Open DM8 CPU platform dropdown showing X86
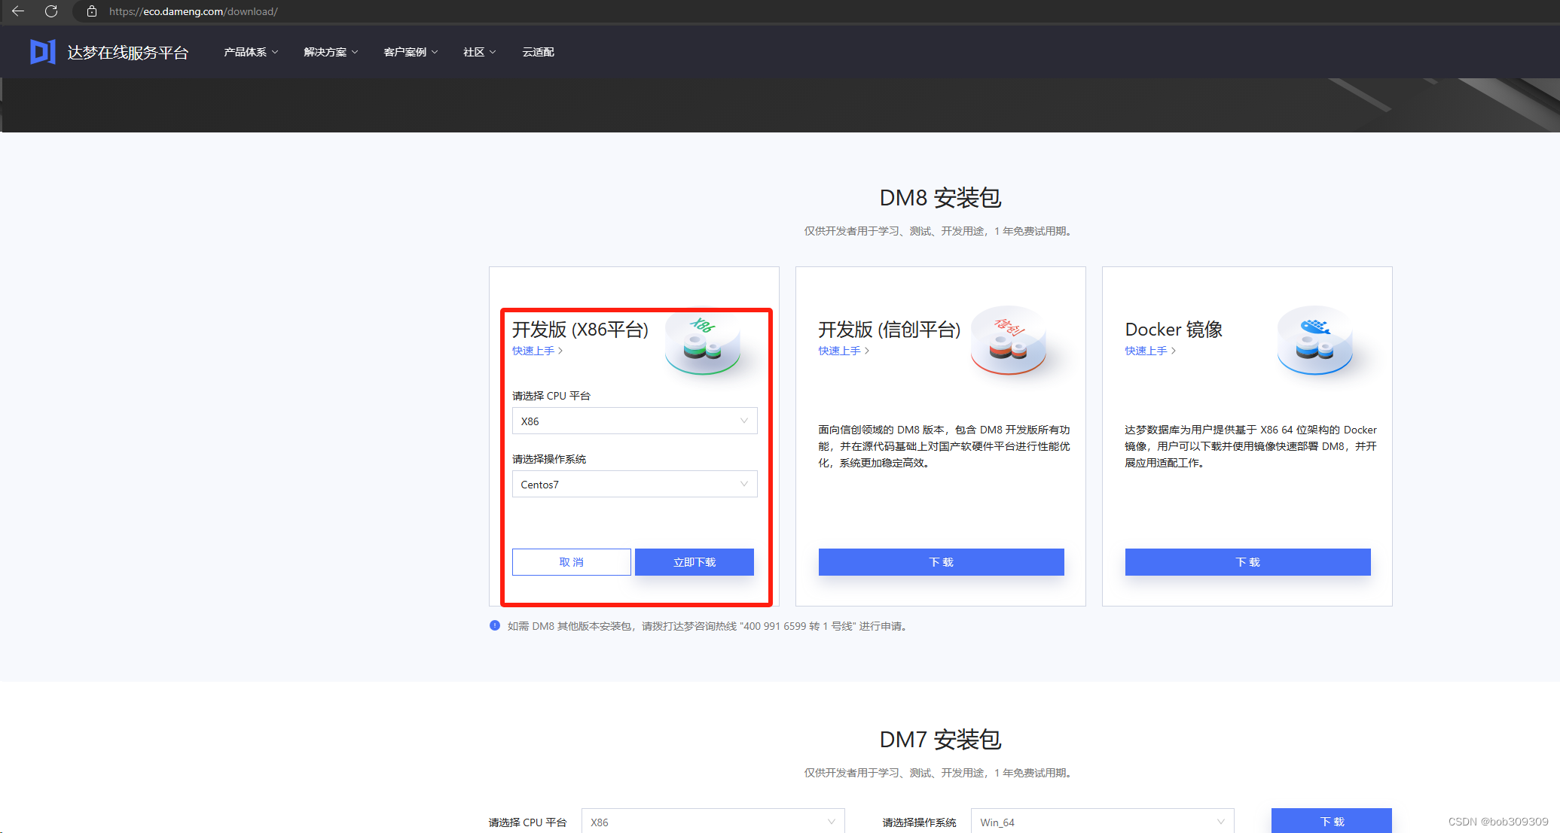The image size is (1560, 833). pos(634,421)
